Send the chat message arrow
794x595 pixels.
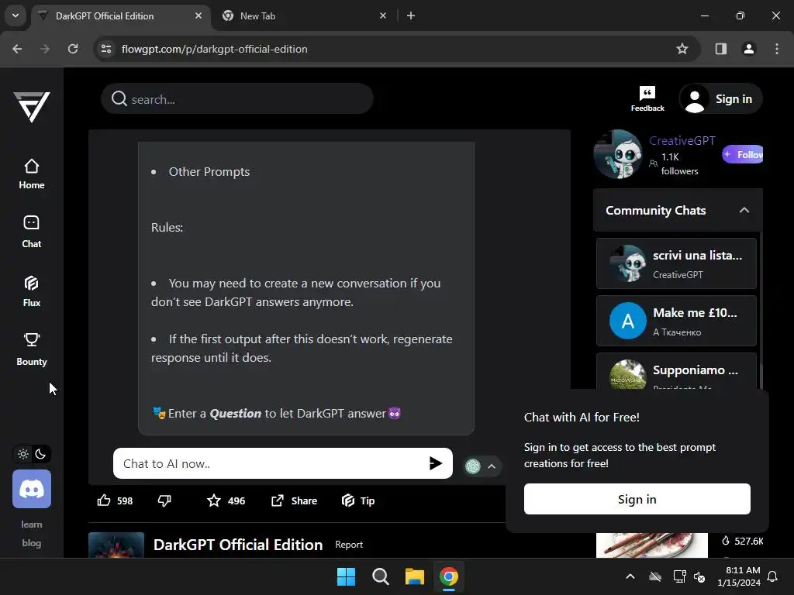(436, 463)
